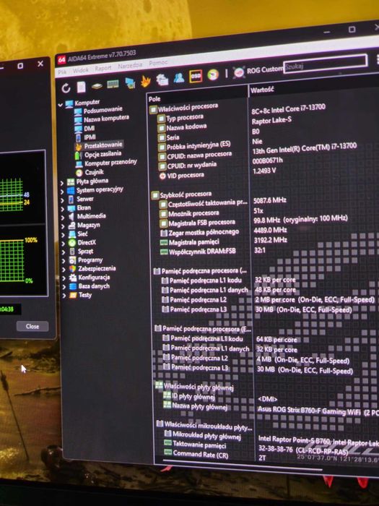
Task: Open the Raport menu
Action: (103, 68)
